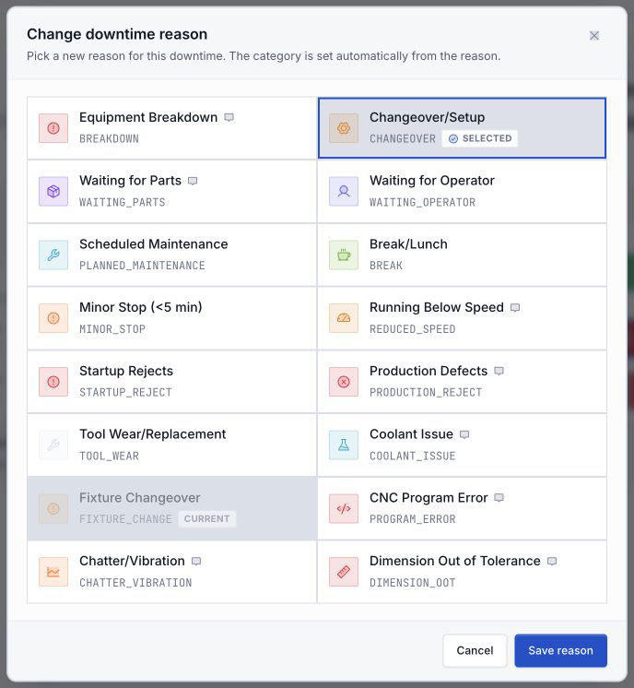Select the Scheduled Maintenance reason
Screen dimensions: 634x688
tap(172, 255)
